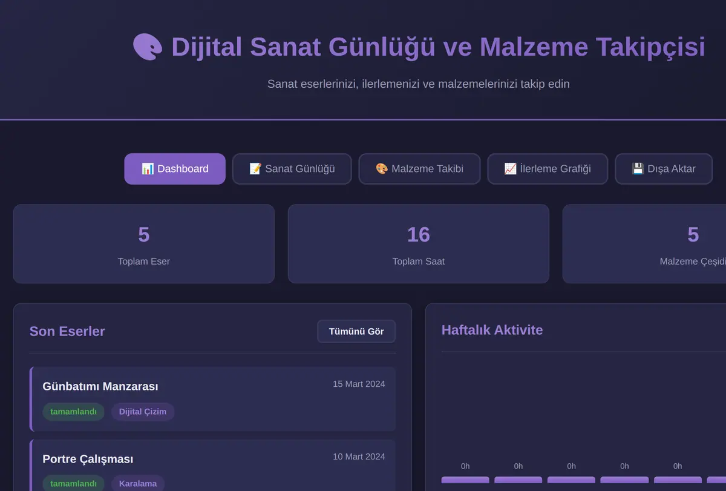Screen dimensions: 726x491
Task: Go to the İlerleme Grafiği tab
Action: click(x=548, y=169)
